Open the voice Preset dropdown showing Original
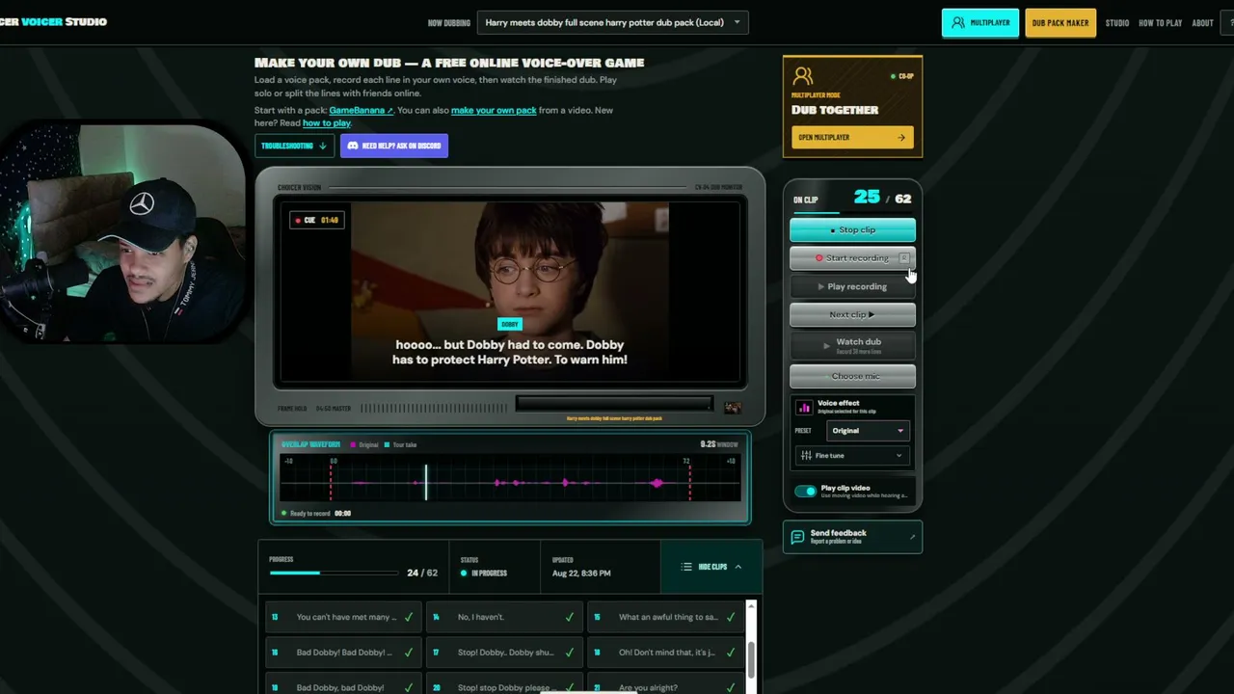This screenshot has height=694, width=1234. [x=868, y=431]
